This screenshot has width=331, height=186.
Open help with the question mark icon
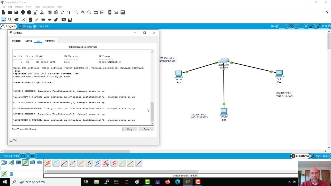pyautogui.click(x=327, y=12)
